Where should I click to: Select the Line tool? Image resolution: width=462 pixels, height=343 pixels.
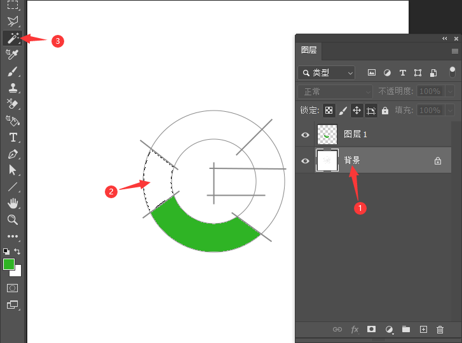click(x=12, y=187)
